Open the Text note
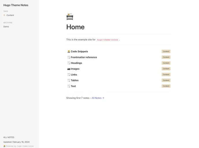199x148 pixels. click(73, 86)
